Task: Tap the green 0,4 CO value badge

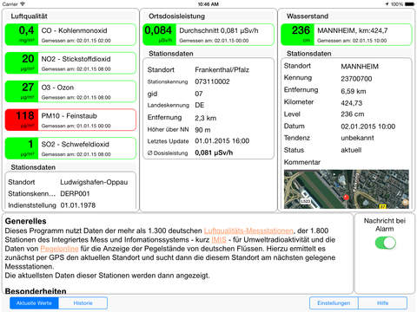Action: (22, 35)
